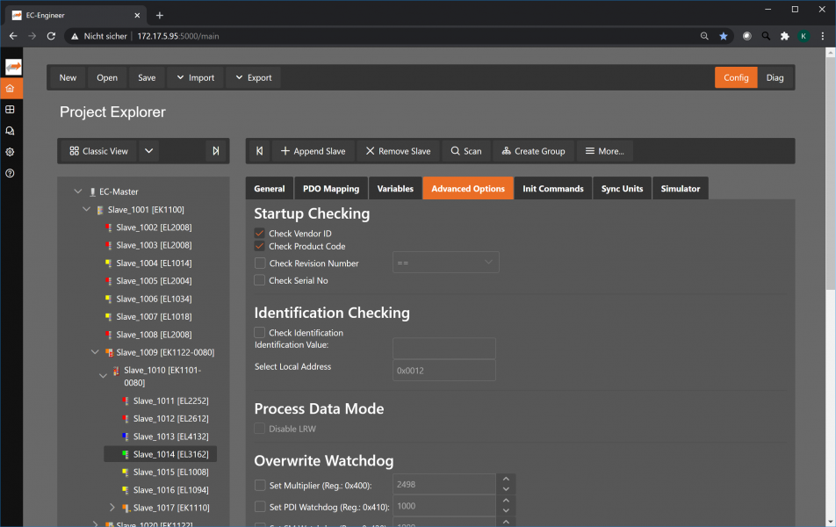Click the home icon in left sidebar

click(x=10, y=89)
